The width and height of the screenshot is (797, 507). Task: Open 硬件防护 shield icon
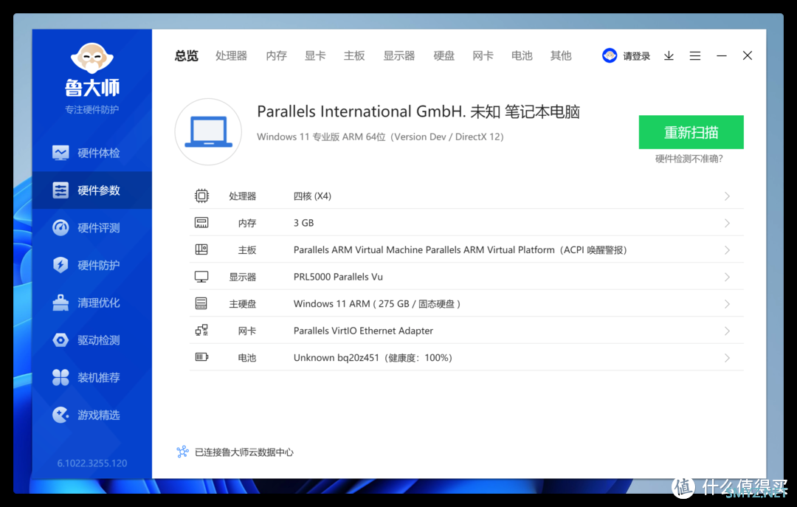coord(61,265)
